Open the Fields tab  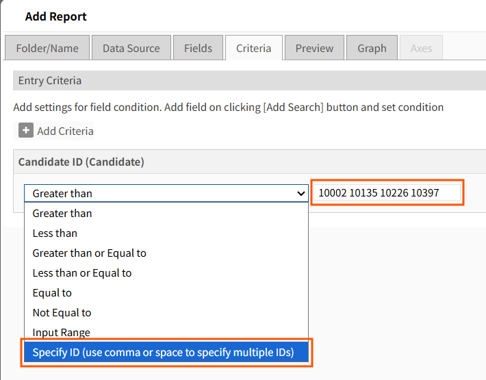[x=198, y=48]
